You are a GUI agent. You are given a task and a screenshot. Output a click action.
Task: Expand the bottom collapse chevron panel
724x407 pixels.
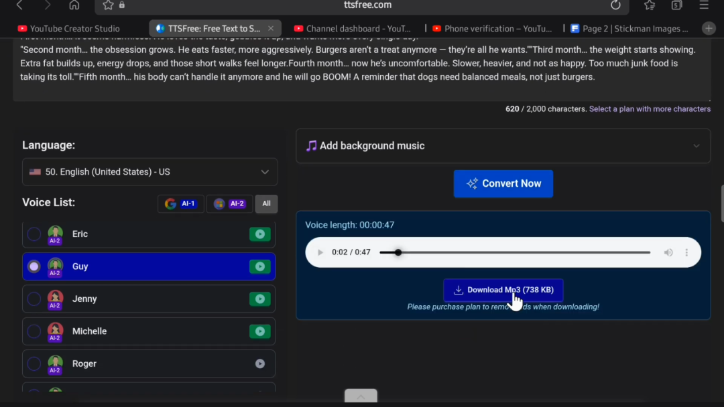361,396
